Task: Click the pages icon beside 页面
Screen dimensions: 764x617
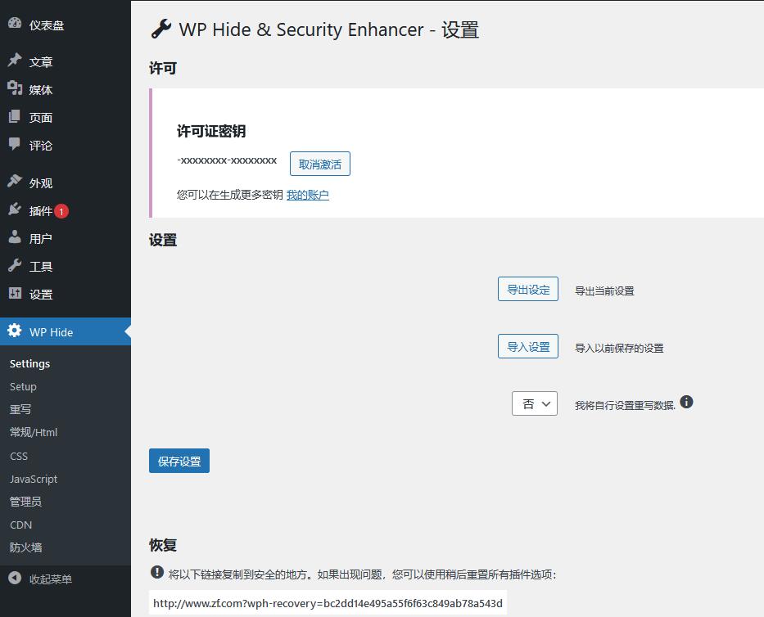Action: click(15, 116)
